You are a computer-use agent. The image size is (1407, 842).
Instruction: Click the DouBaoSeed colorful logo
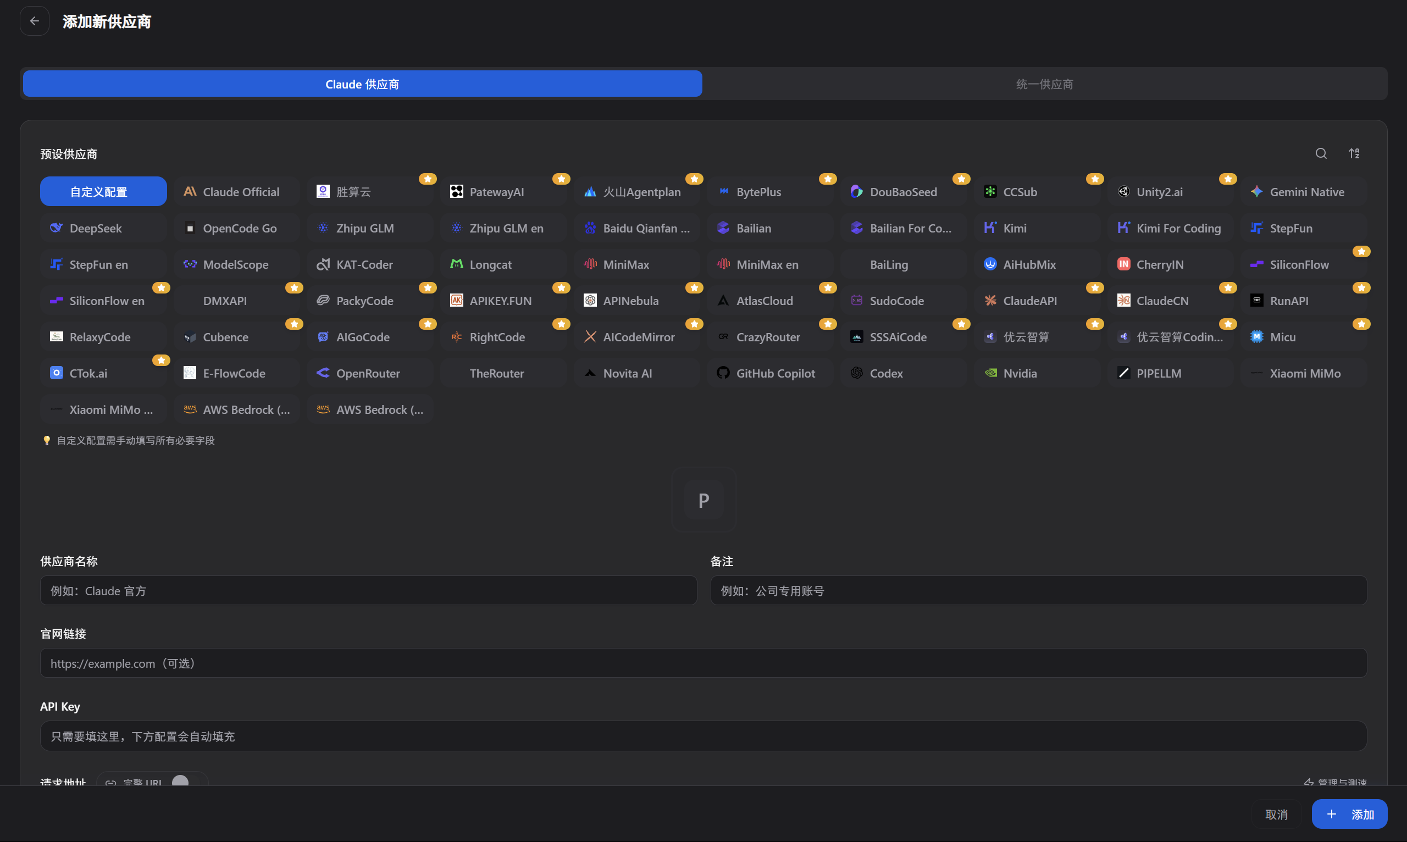tap(857, 192)
